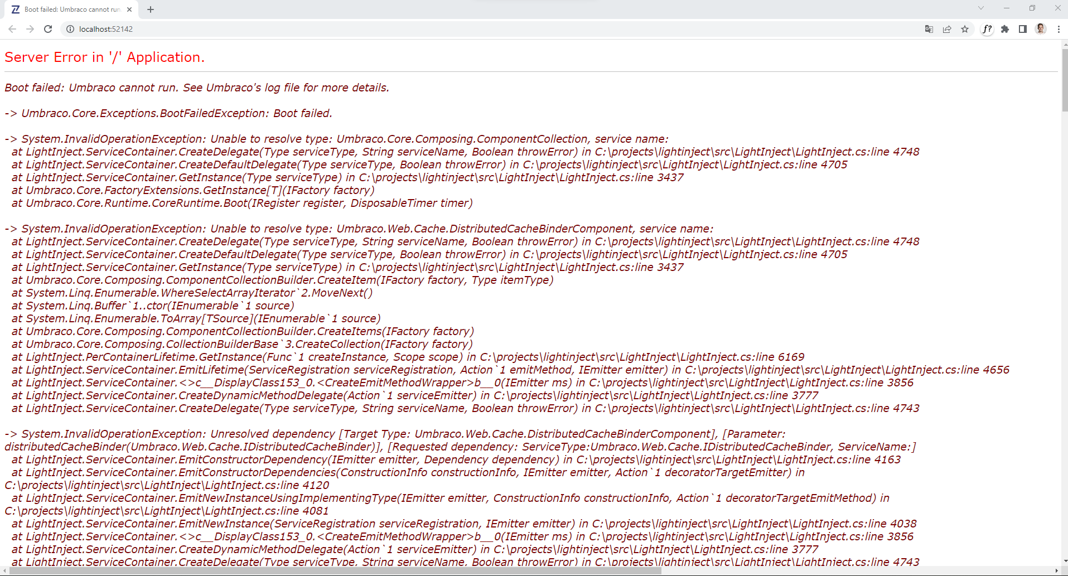
Task: Open a new tab with plus
Action: [151, 9]
